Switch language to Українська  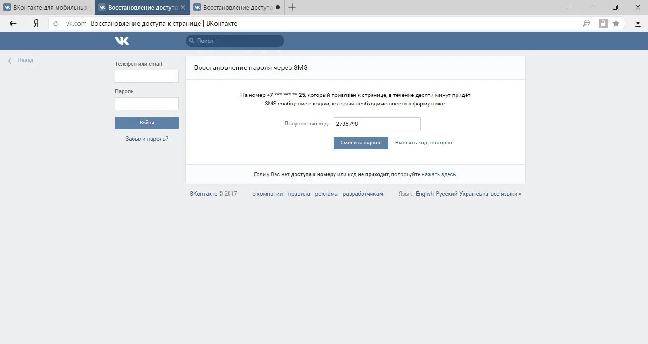pyautogui.click(x=474, y=194)
